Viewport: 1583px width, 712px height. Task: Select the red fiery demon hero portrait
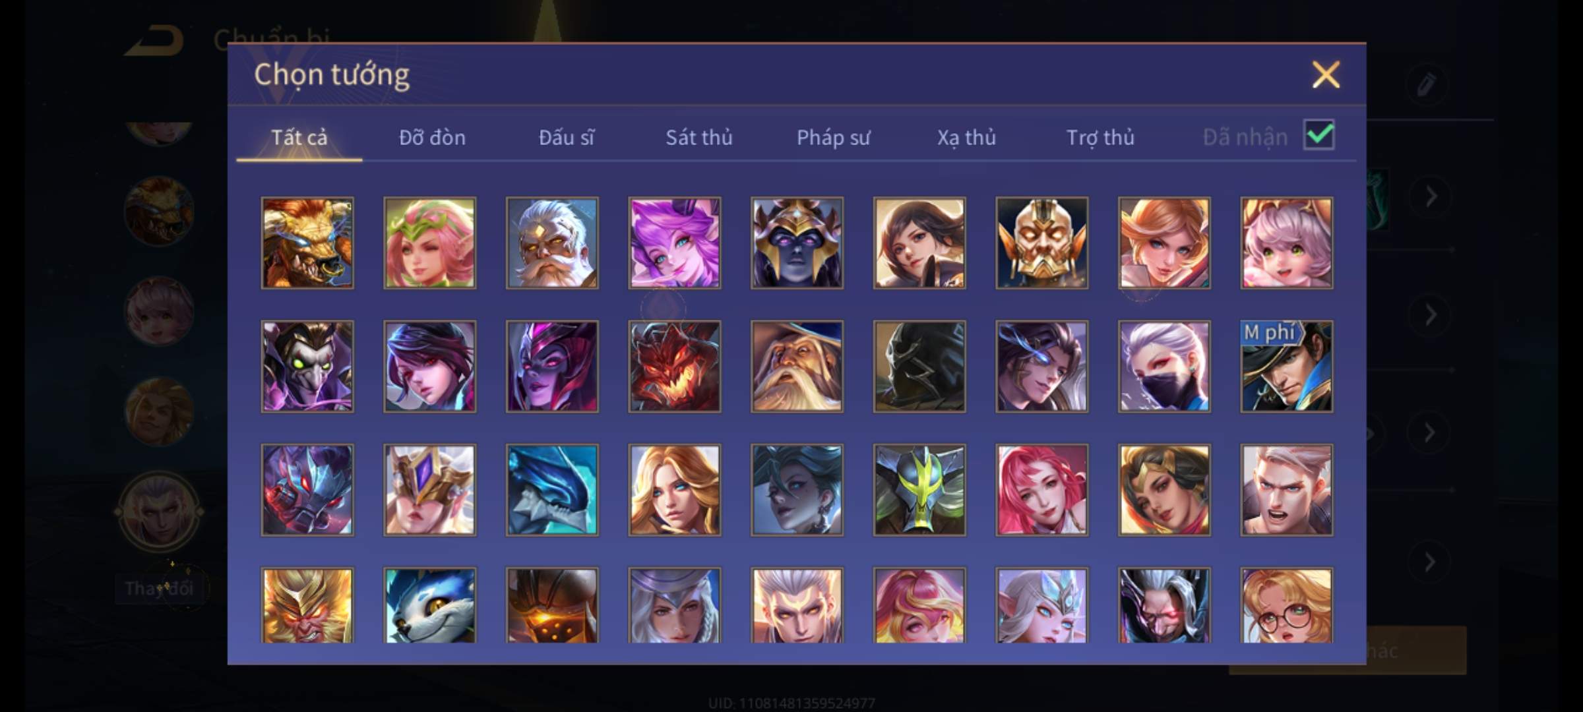(x=674, y=367)
